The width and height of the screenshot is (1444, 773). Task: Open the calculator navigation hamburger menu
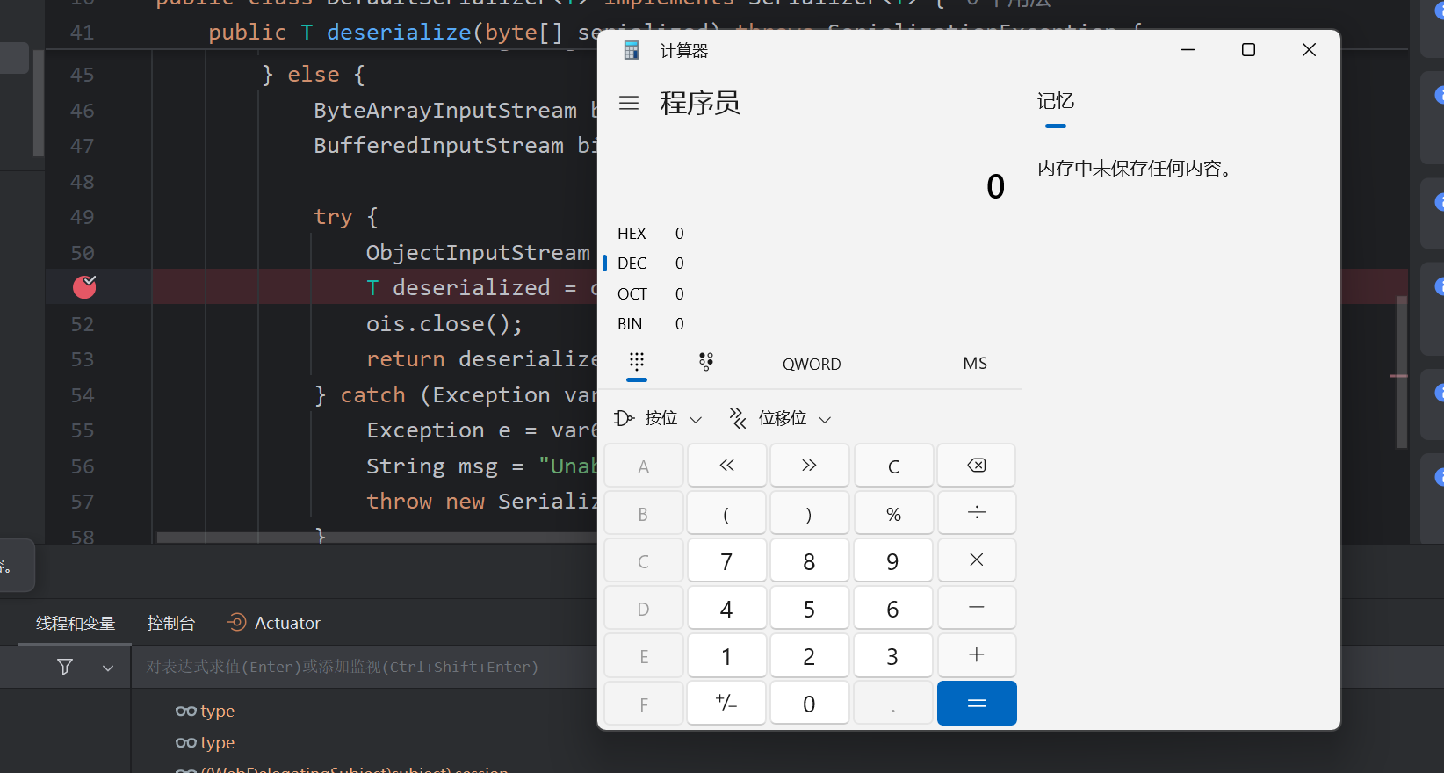point(629,103)
